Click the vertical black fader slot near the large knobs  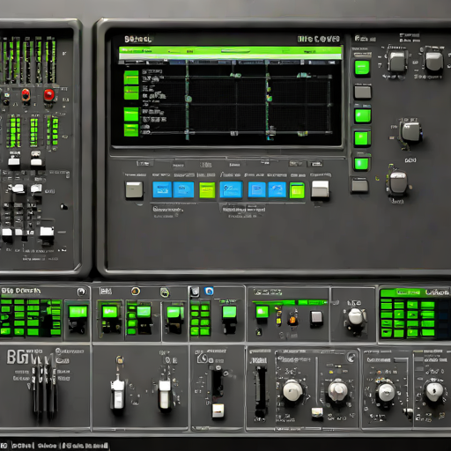click(x=260, y=390)
